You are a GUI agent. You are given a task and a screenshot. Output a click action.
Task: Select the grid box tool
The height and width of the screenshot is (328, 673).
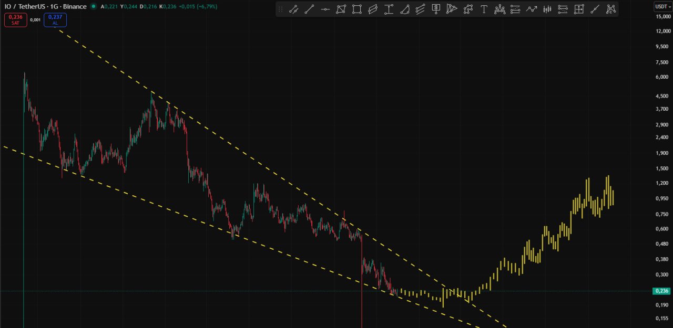tap(579, 9)
